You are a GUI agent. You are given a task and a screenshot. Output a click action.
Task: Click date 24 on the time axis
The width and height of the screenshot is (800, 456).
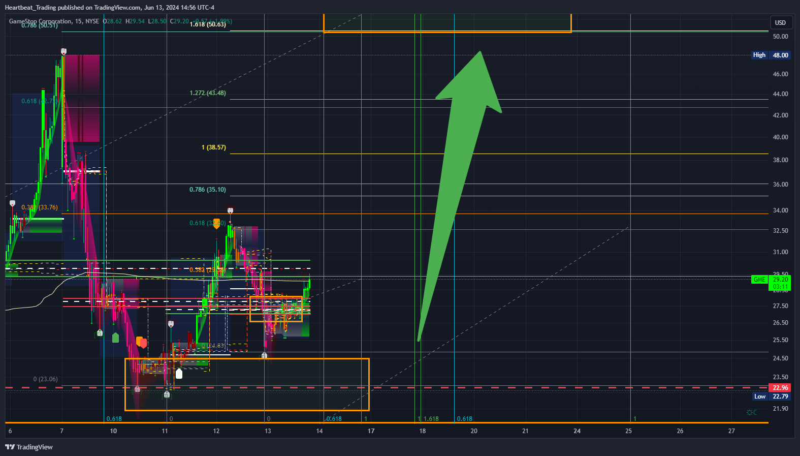pos(577,431)
